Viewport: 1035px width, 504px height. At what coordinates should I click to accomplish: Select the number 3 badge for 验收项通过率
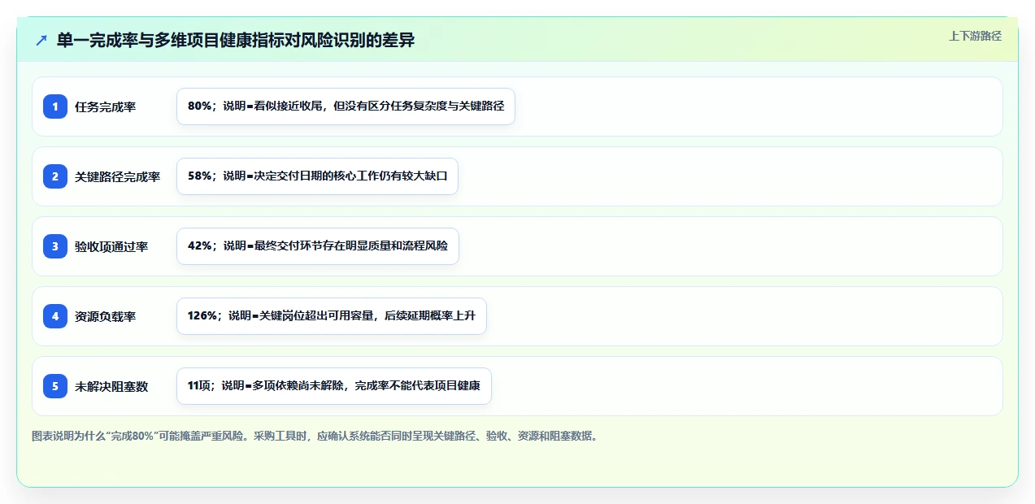(55, 246)
